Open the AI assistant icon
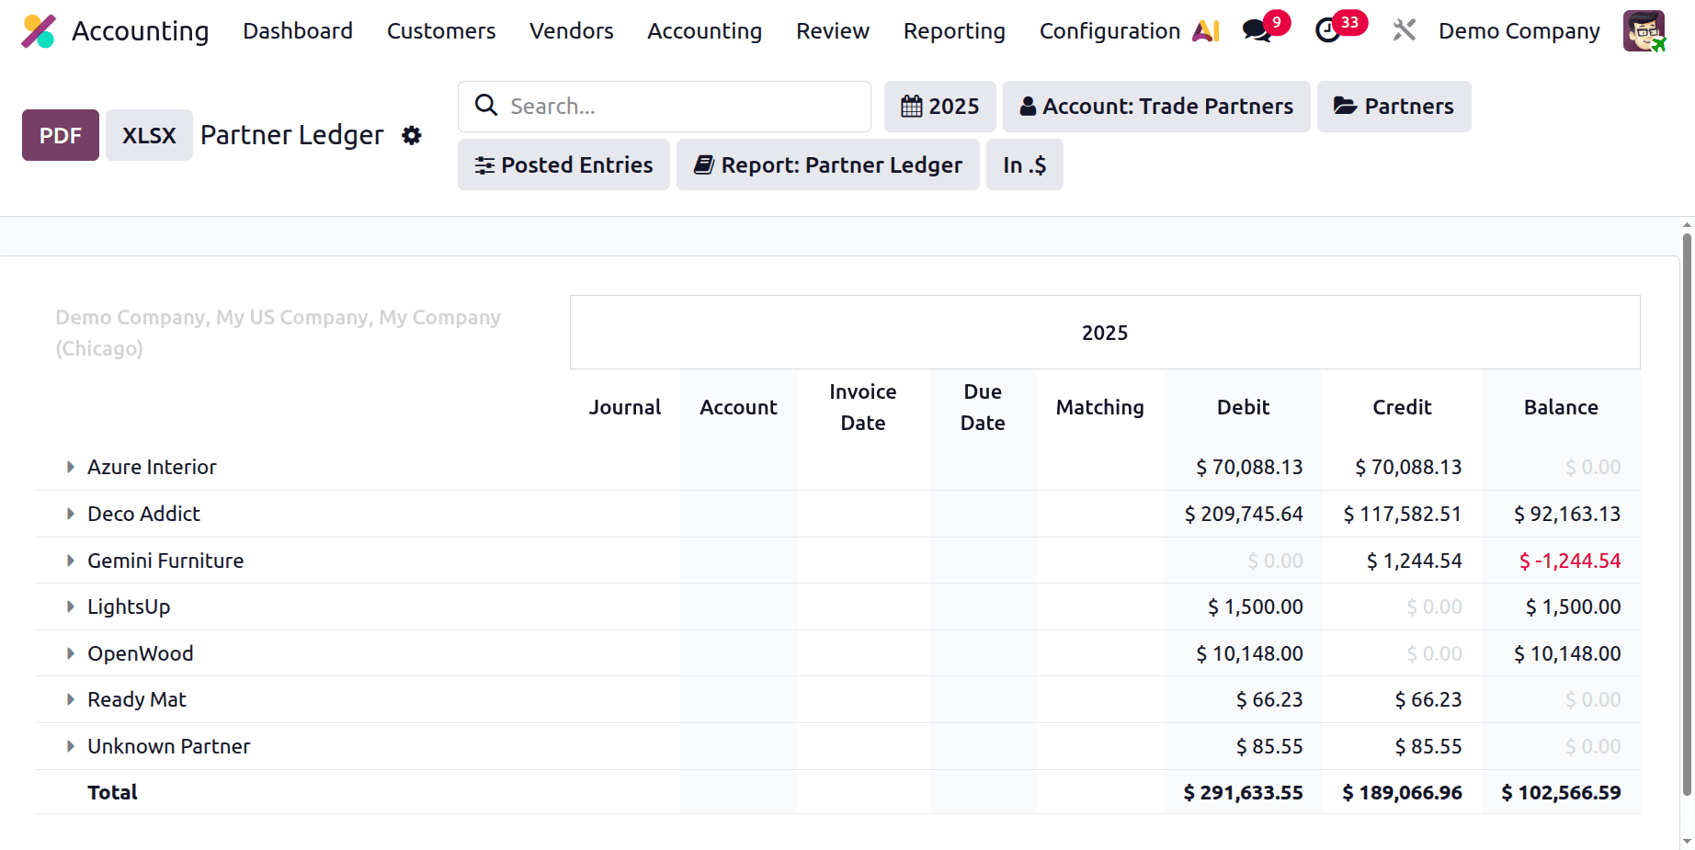1695x850 pixels. click(1205, 31)
